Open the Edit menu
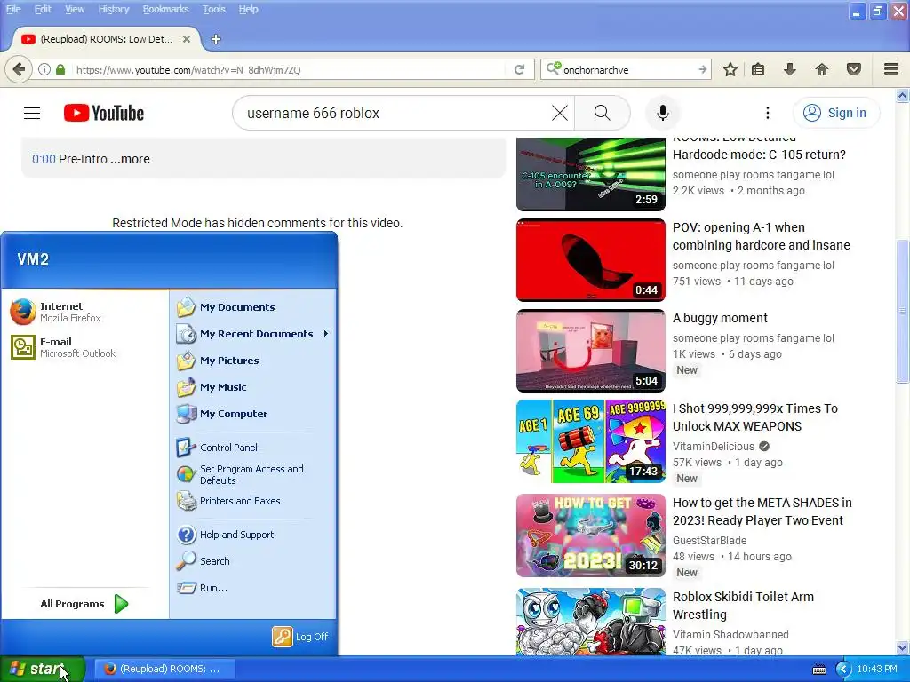910x682 pixels. pos(43,9)
